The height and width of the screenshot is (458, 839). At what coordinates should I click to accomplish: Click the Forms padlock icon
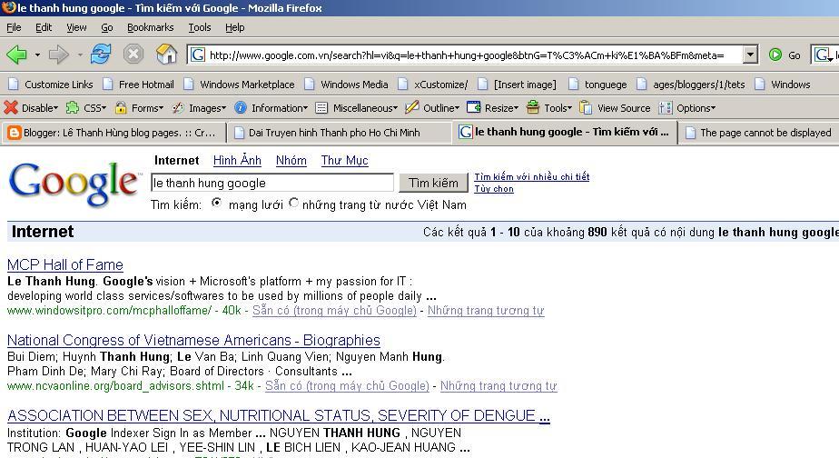(x=121, y=107)
